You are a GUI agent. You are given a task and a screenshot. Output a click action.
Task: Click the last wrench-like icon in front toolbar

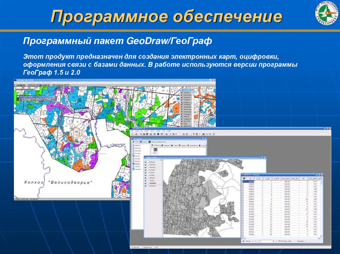[213, 134]
